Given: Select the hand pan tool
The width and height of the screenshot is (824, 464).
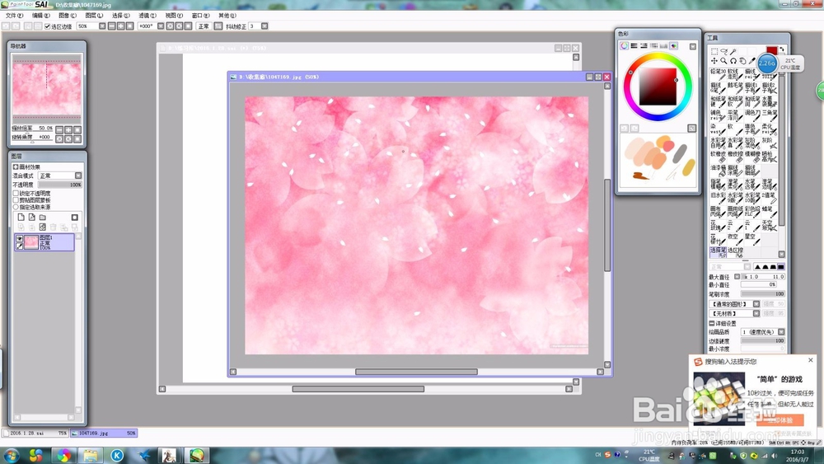Looking at the screenshot, I should click(742, 61).
